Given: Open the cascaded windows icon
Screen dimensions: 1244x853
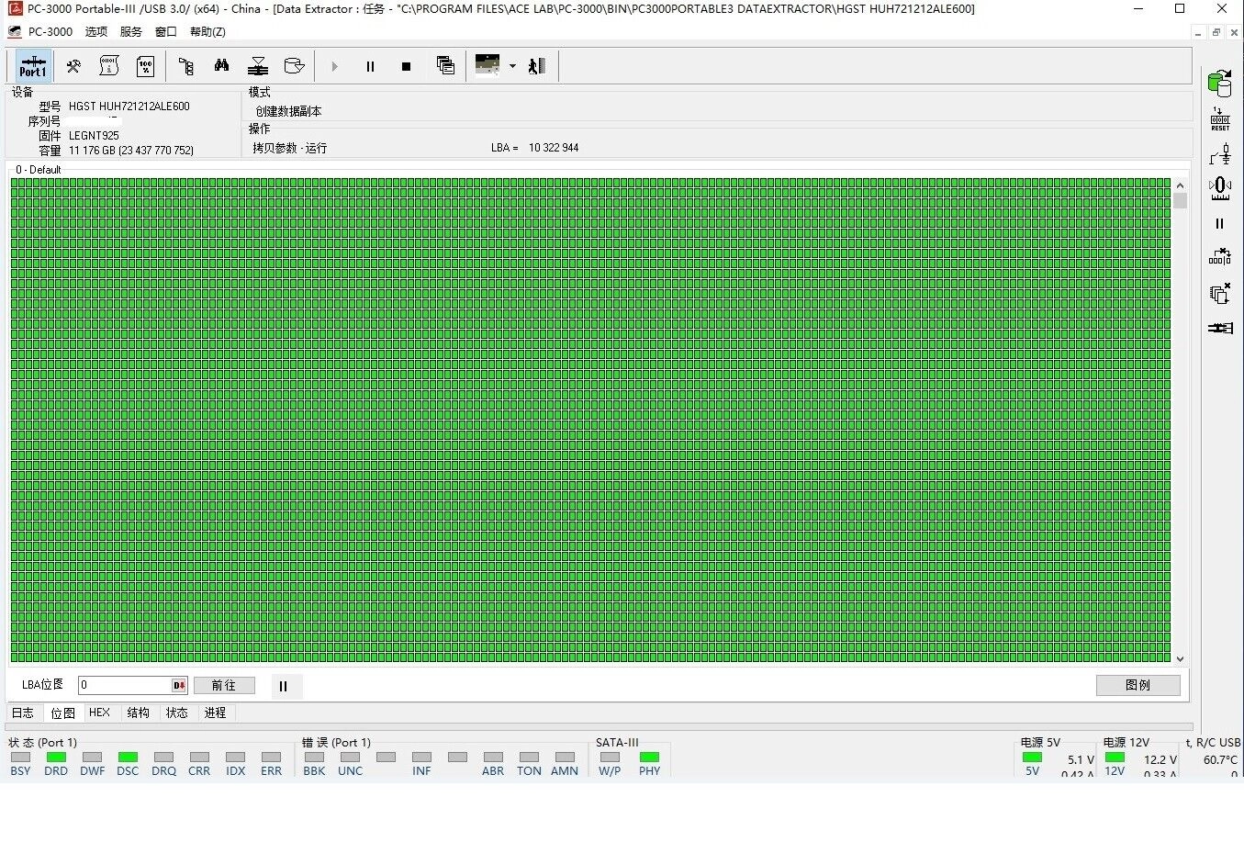Looking at the screenshot, I should (x=445, y=66).
